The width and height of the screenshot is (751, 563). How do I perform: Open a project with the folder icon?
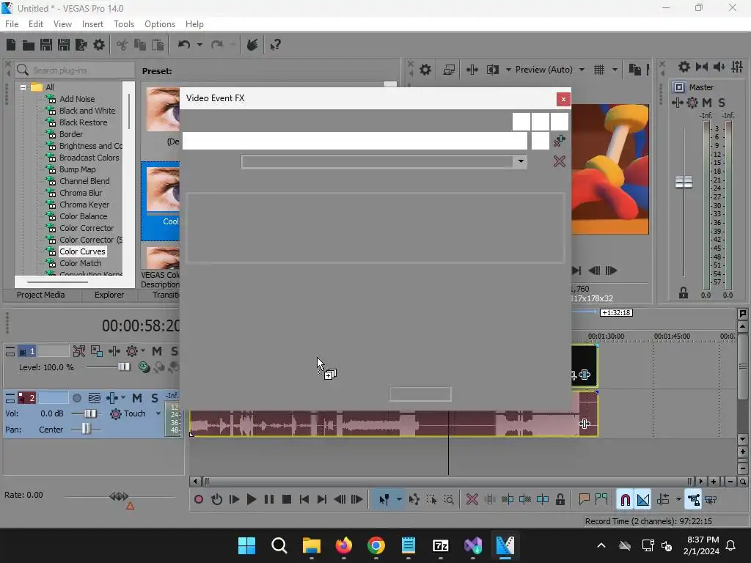pos(29,45)
